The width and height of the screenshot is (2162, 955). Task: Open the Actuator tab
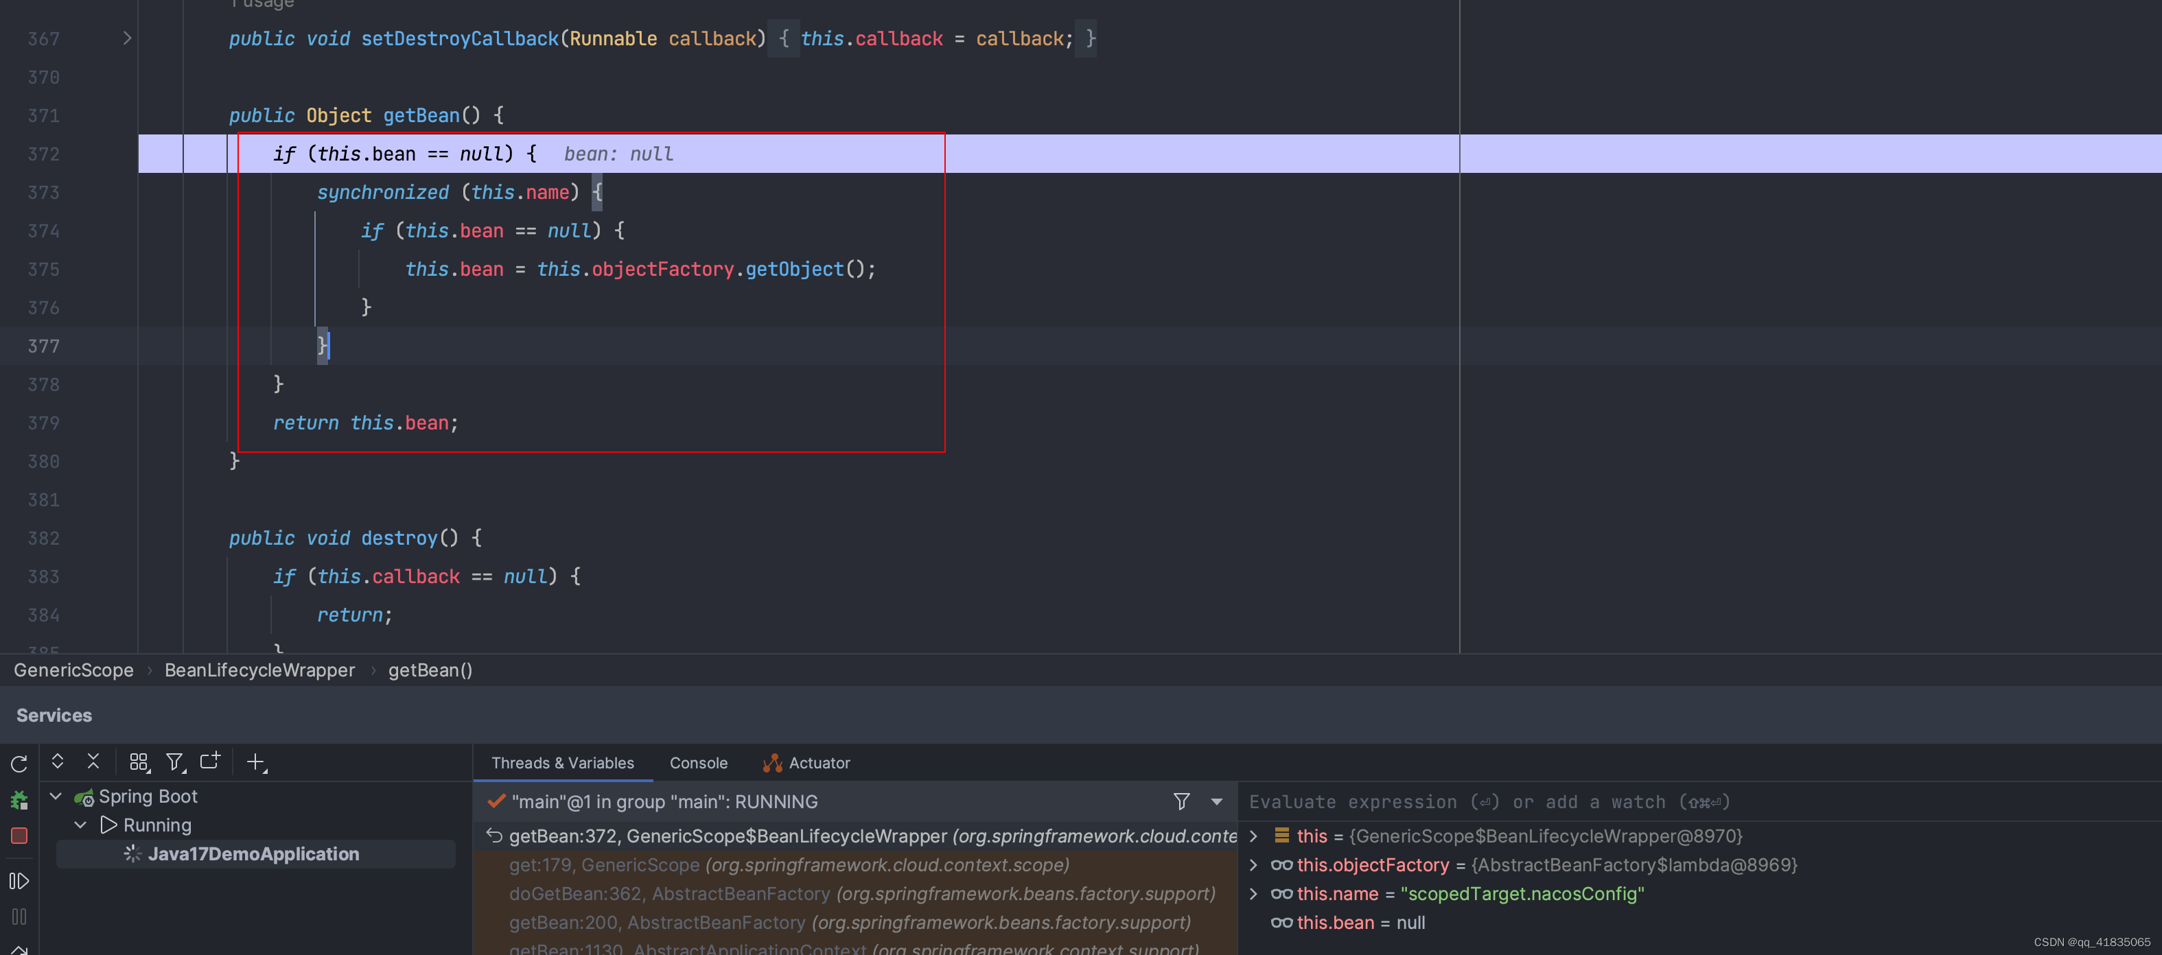tap(818, 763)
